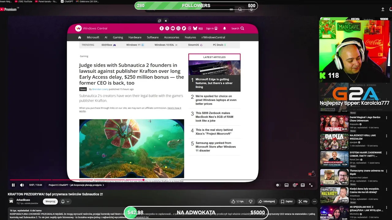Open the Windows Central Flipboard icon

(x=184, y=28)
